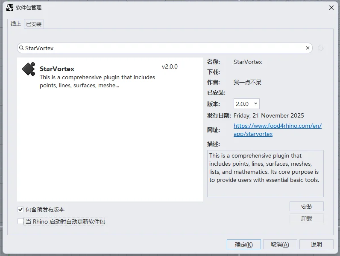Click the plugin summary text in list

pyautogui.click(x=97, y=81)
